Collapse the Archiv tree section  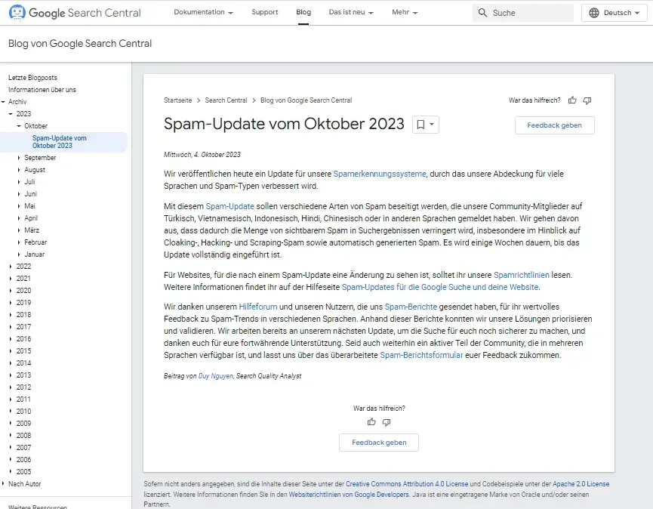click(3, 102)
